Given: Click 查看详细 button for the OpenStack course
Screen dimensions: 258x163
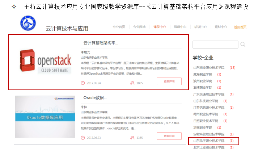Looking at the screenshot, I should (169, 81).
